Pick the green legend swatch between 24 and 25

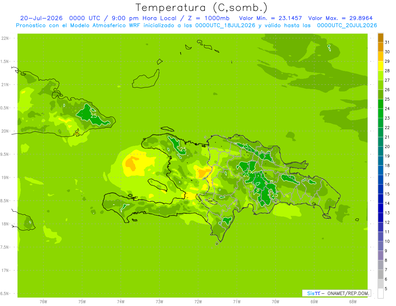pos(380,104)
